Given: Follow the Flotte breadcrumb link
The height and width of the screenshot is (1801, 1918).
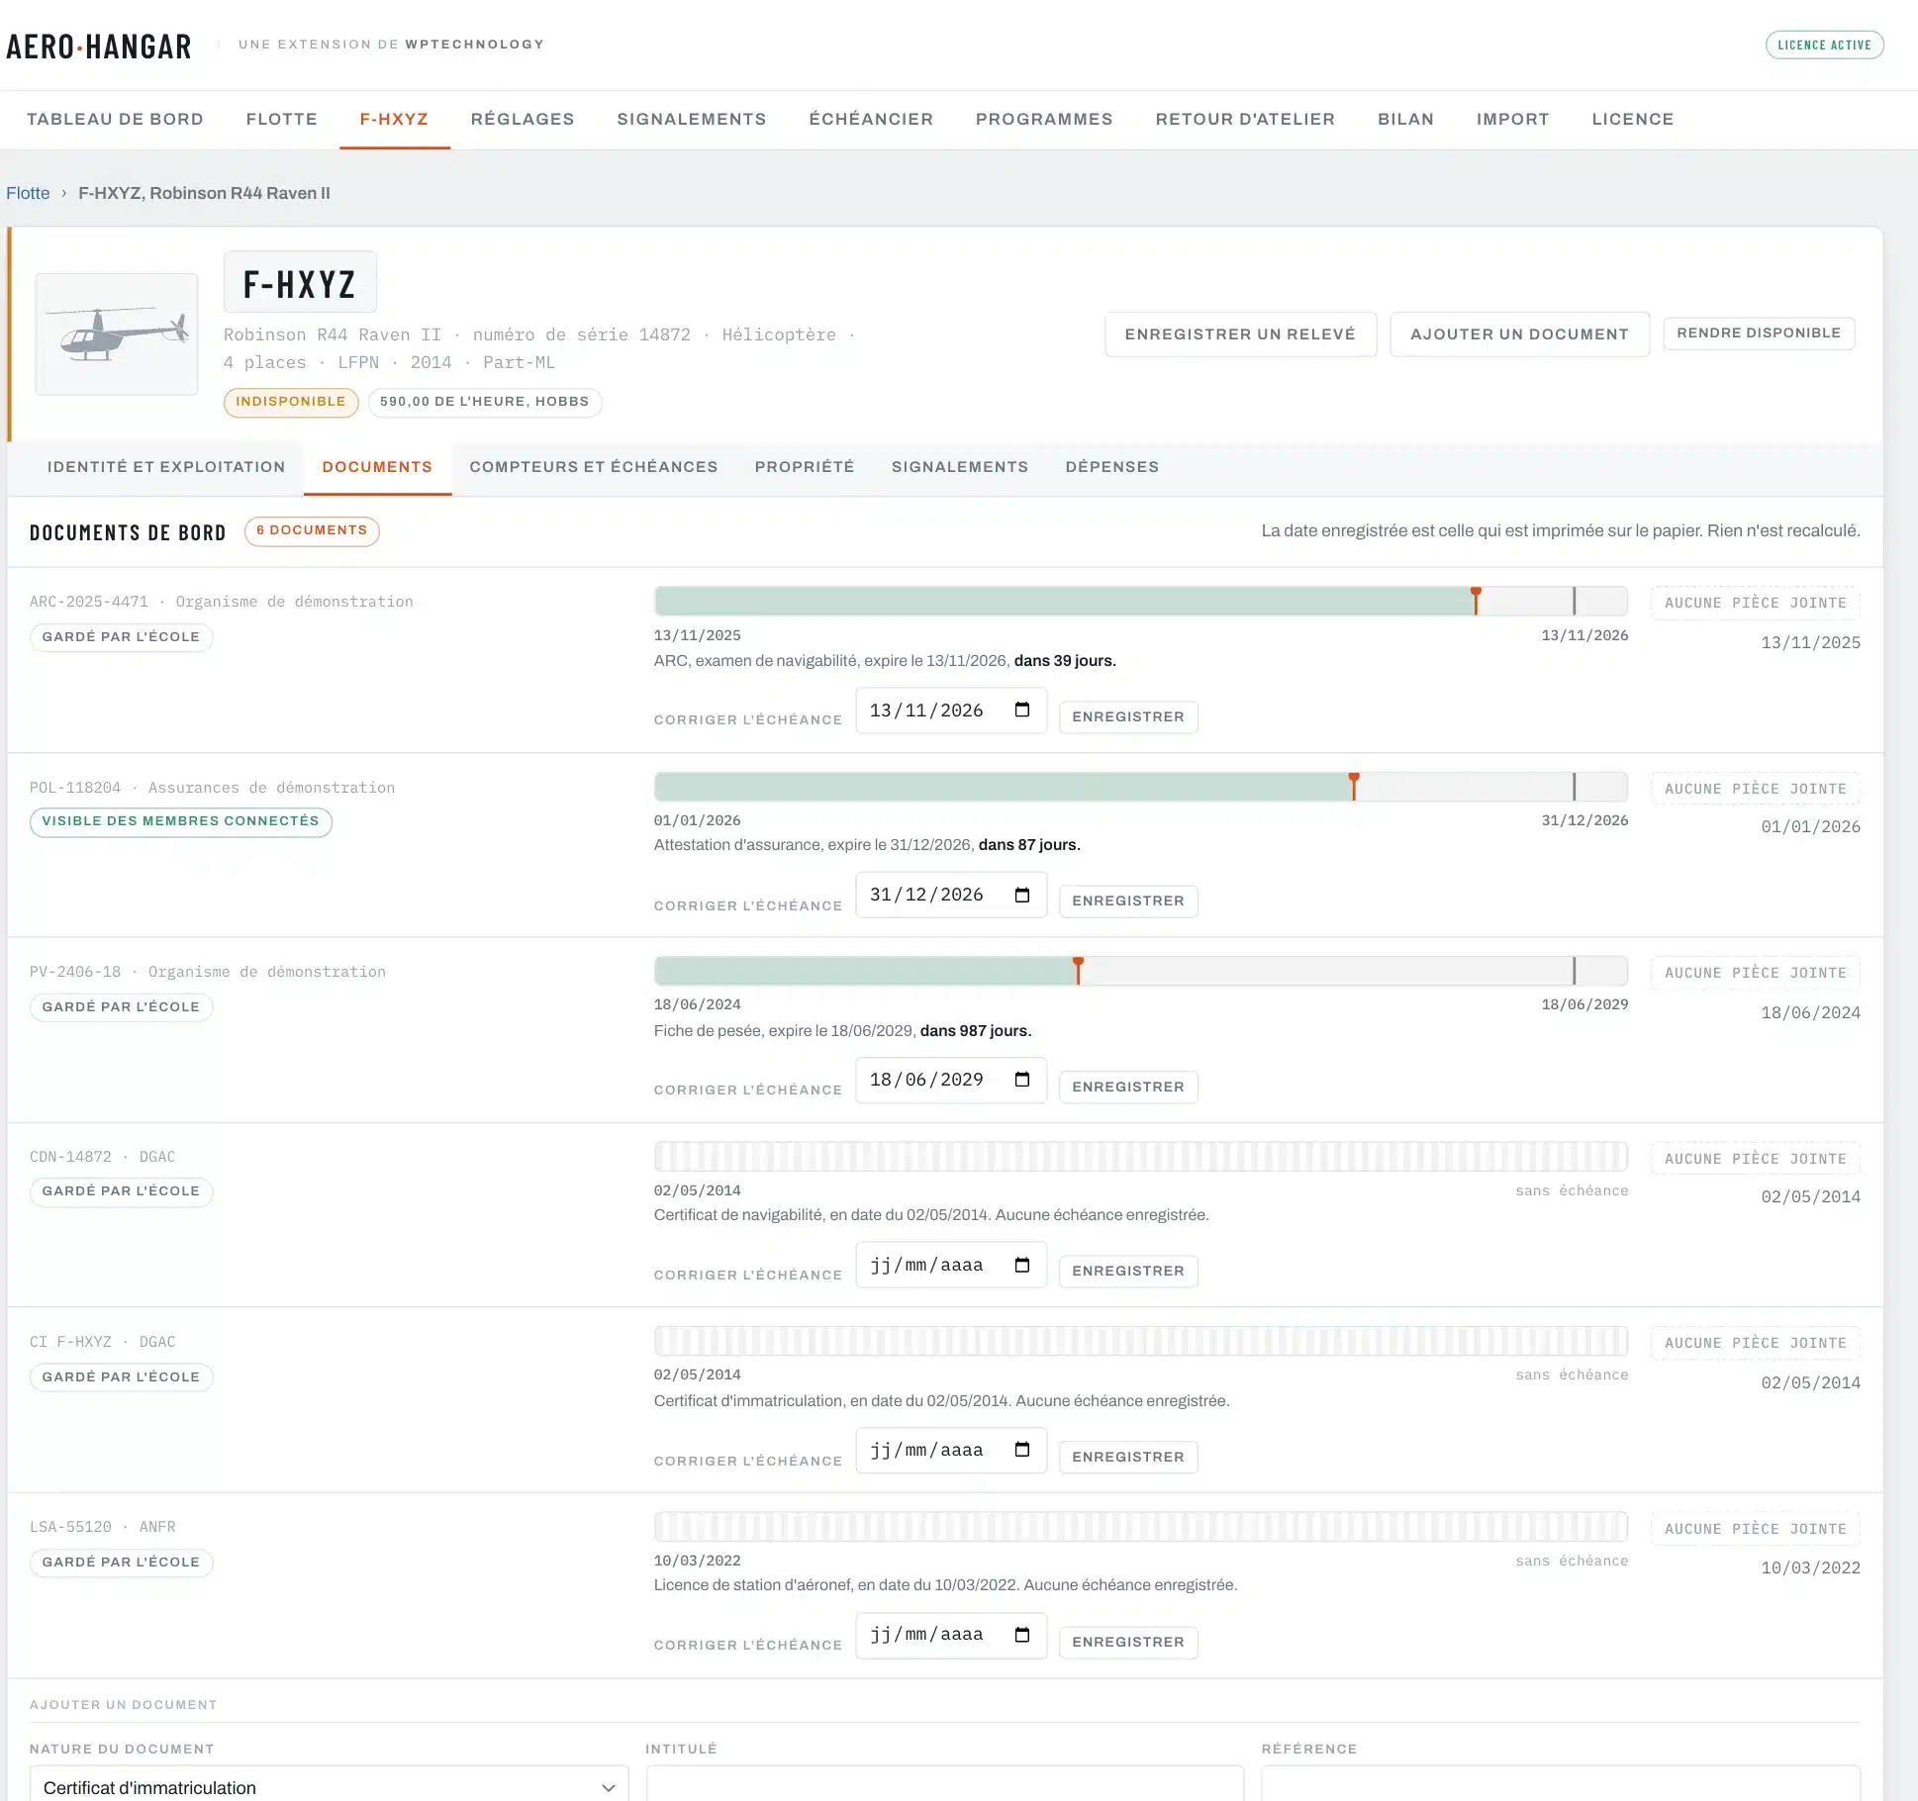Looking at the screenshot, I should [x=28, y=193].
